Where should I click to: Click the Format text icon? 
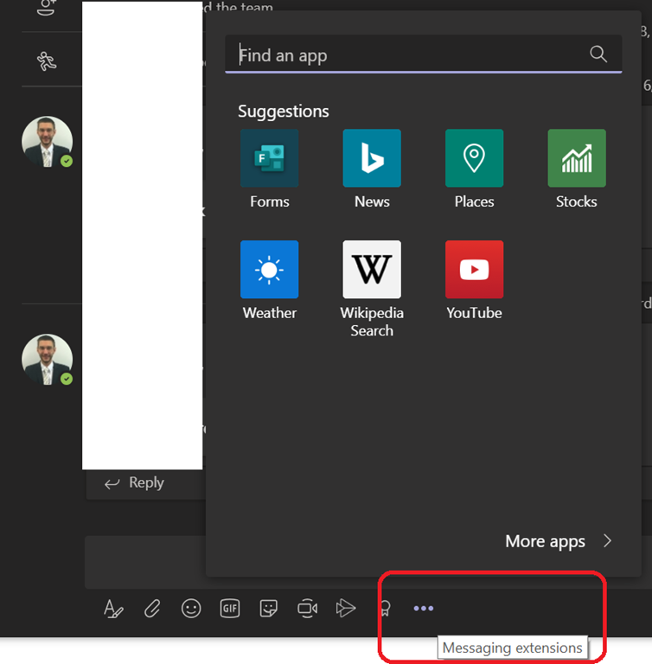click(113, 609)
